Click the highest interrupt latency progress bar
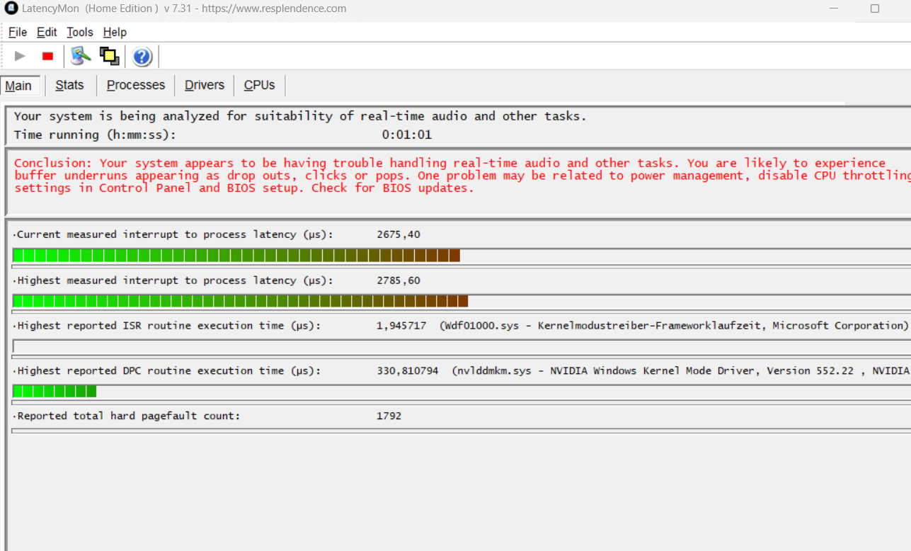Viewport: 911px width, 551px height. (x=462, y=301)
